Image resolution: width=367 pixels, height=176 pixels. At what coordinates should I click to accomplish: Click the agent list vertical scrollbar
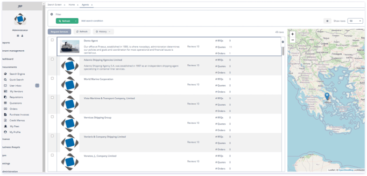pos(283,50)
